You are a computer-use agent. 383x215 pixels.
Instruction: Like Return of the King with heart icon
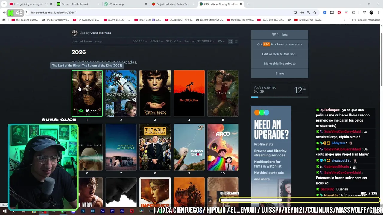pyautogui.click(x=87, y=111)
